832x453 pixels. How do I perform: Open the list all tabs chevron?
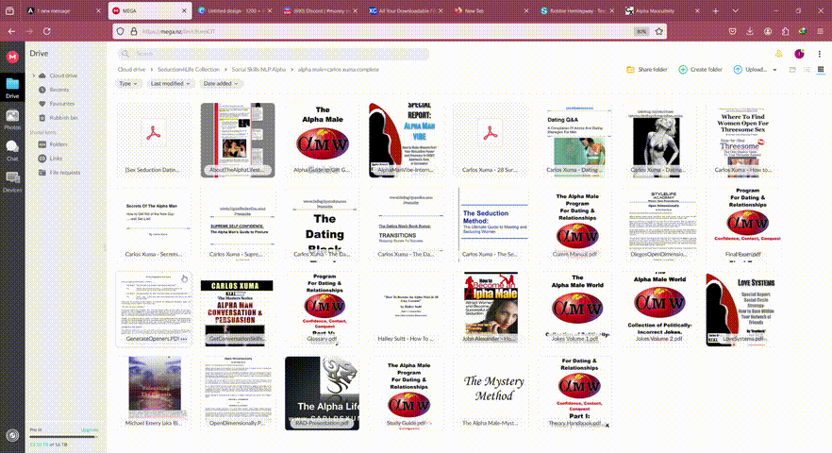click(x=735, y=10)
